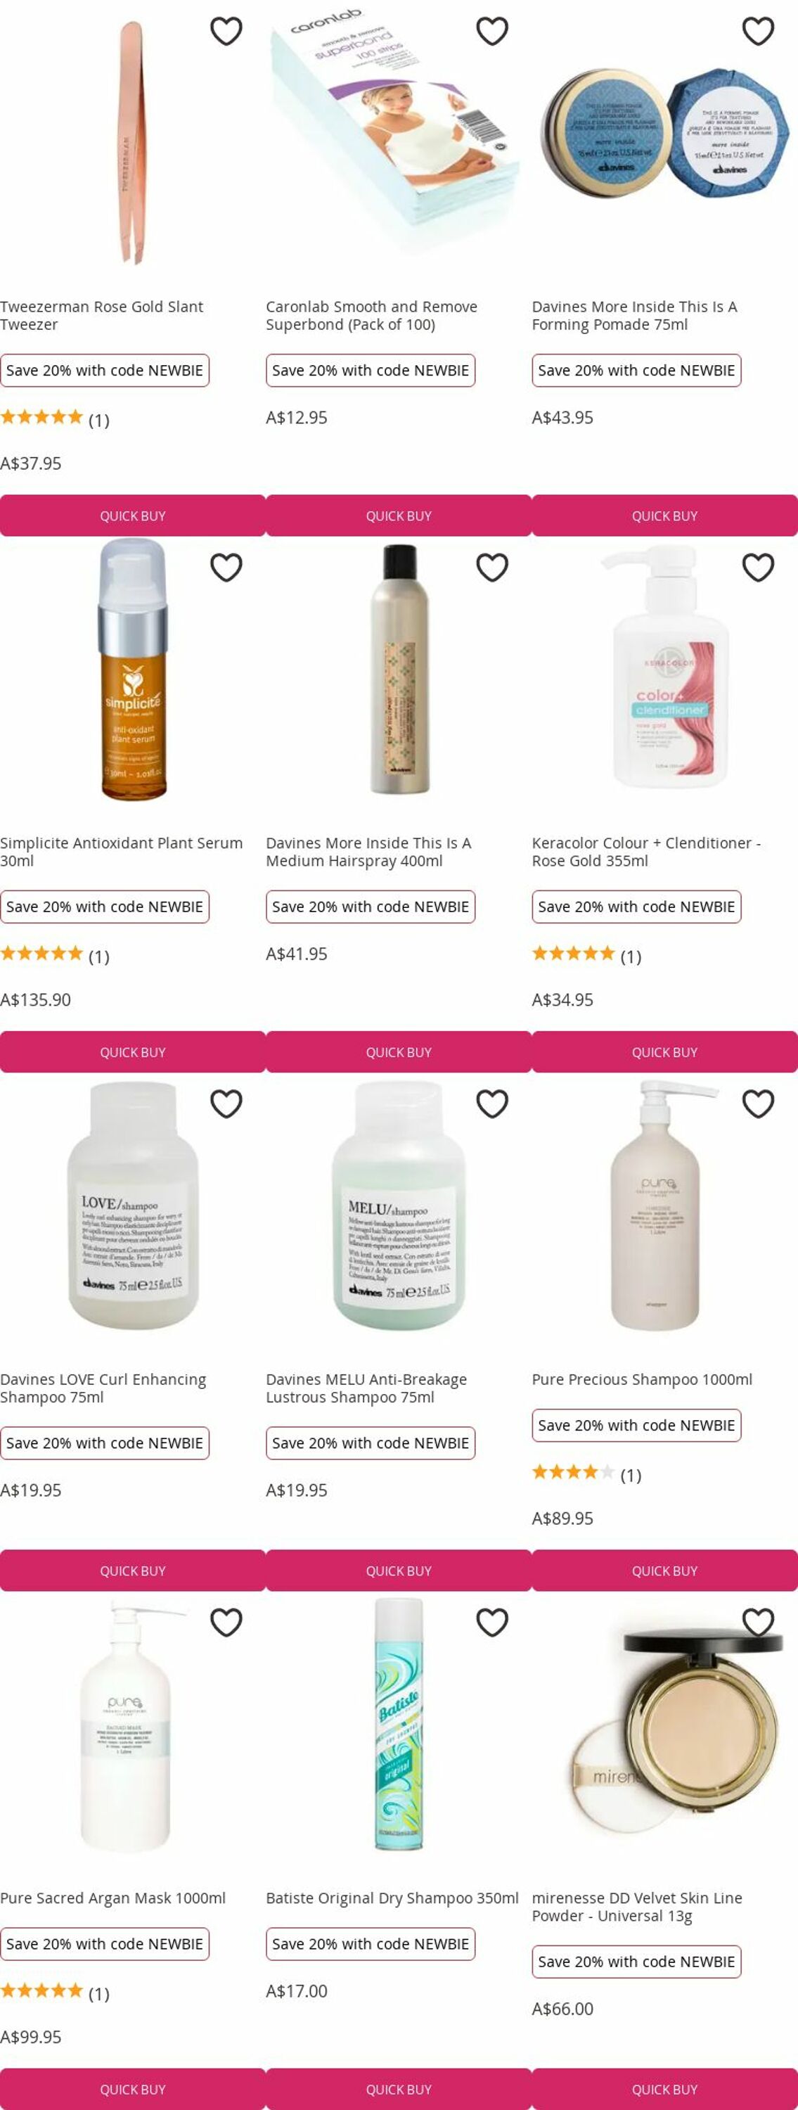The height and width of the screenshot is (2110, 798).
Task: Add Tweezerman Rose Gold Tweezer to wishlist
Action: point(226,31)
